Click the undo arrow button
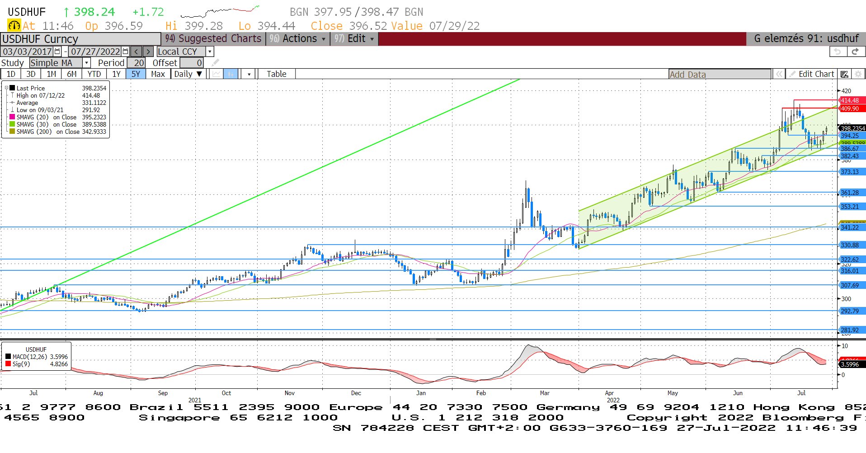This screenshot has width=866, height=453. 838,52
